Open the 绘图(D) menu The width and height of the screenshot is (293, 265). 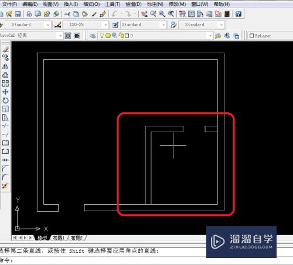tap(134, 4)
